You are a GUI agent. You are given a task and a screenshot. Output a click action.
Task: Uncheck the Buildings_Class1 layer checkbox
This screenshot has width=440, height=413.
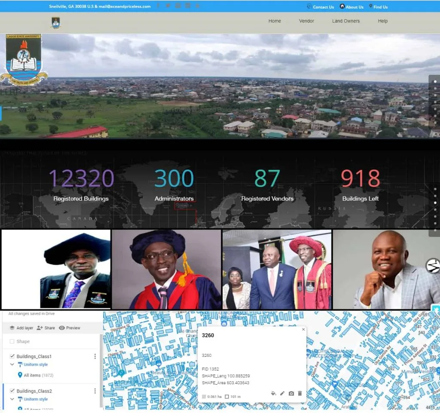(12, 356)
